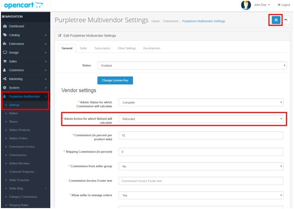Open the Status dropdown showing Enabled
The image size is (294, 209).
(192, 66)
